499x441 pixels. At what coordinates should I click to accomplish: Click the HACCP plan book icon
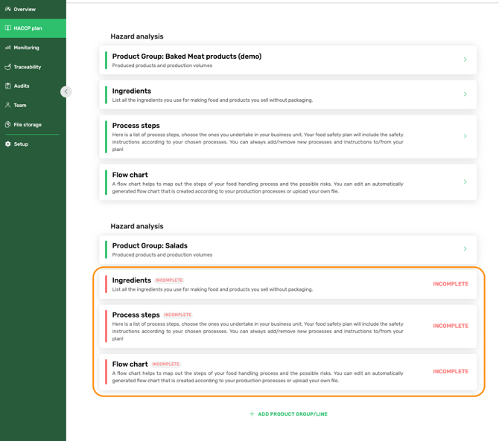tap(7, 28)
